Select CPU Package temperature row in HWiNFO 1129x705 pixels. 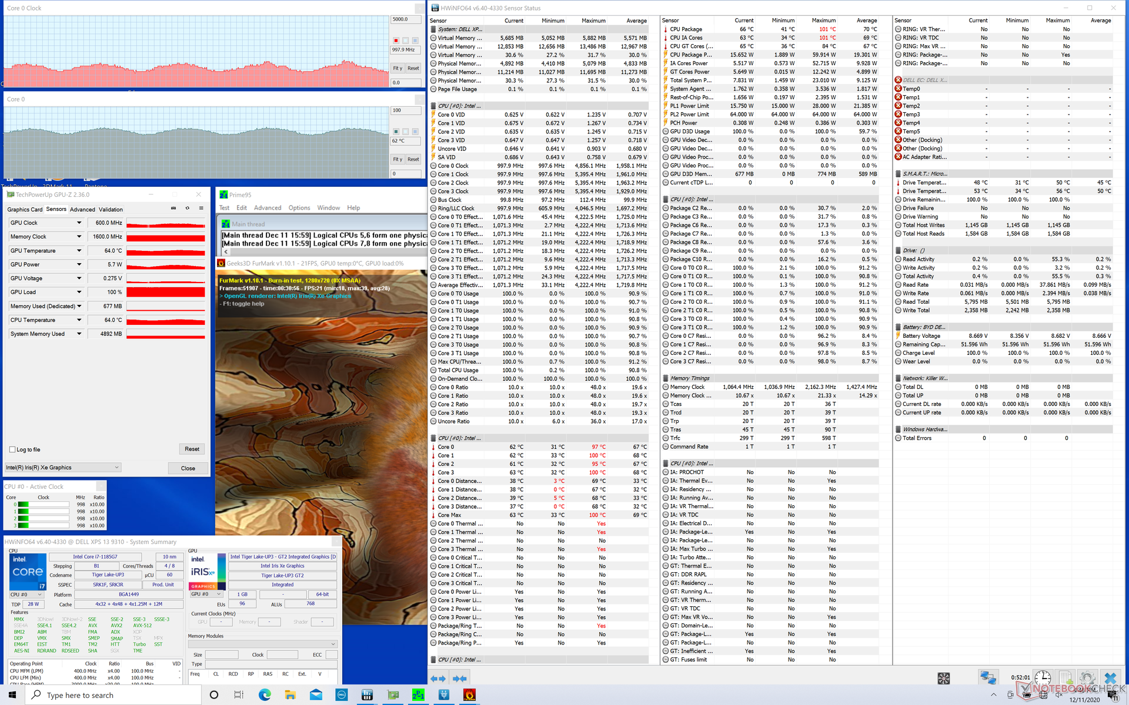tap(771, 29)
